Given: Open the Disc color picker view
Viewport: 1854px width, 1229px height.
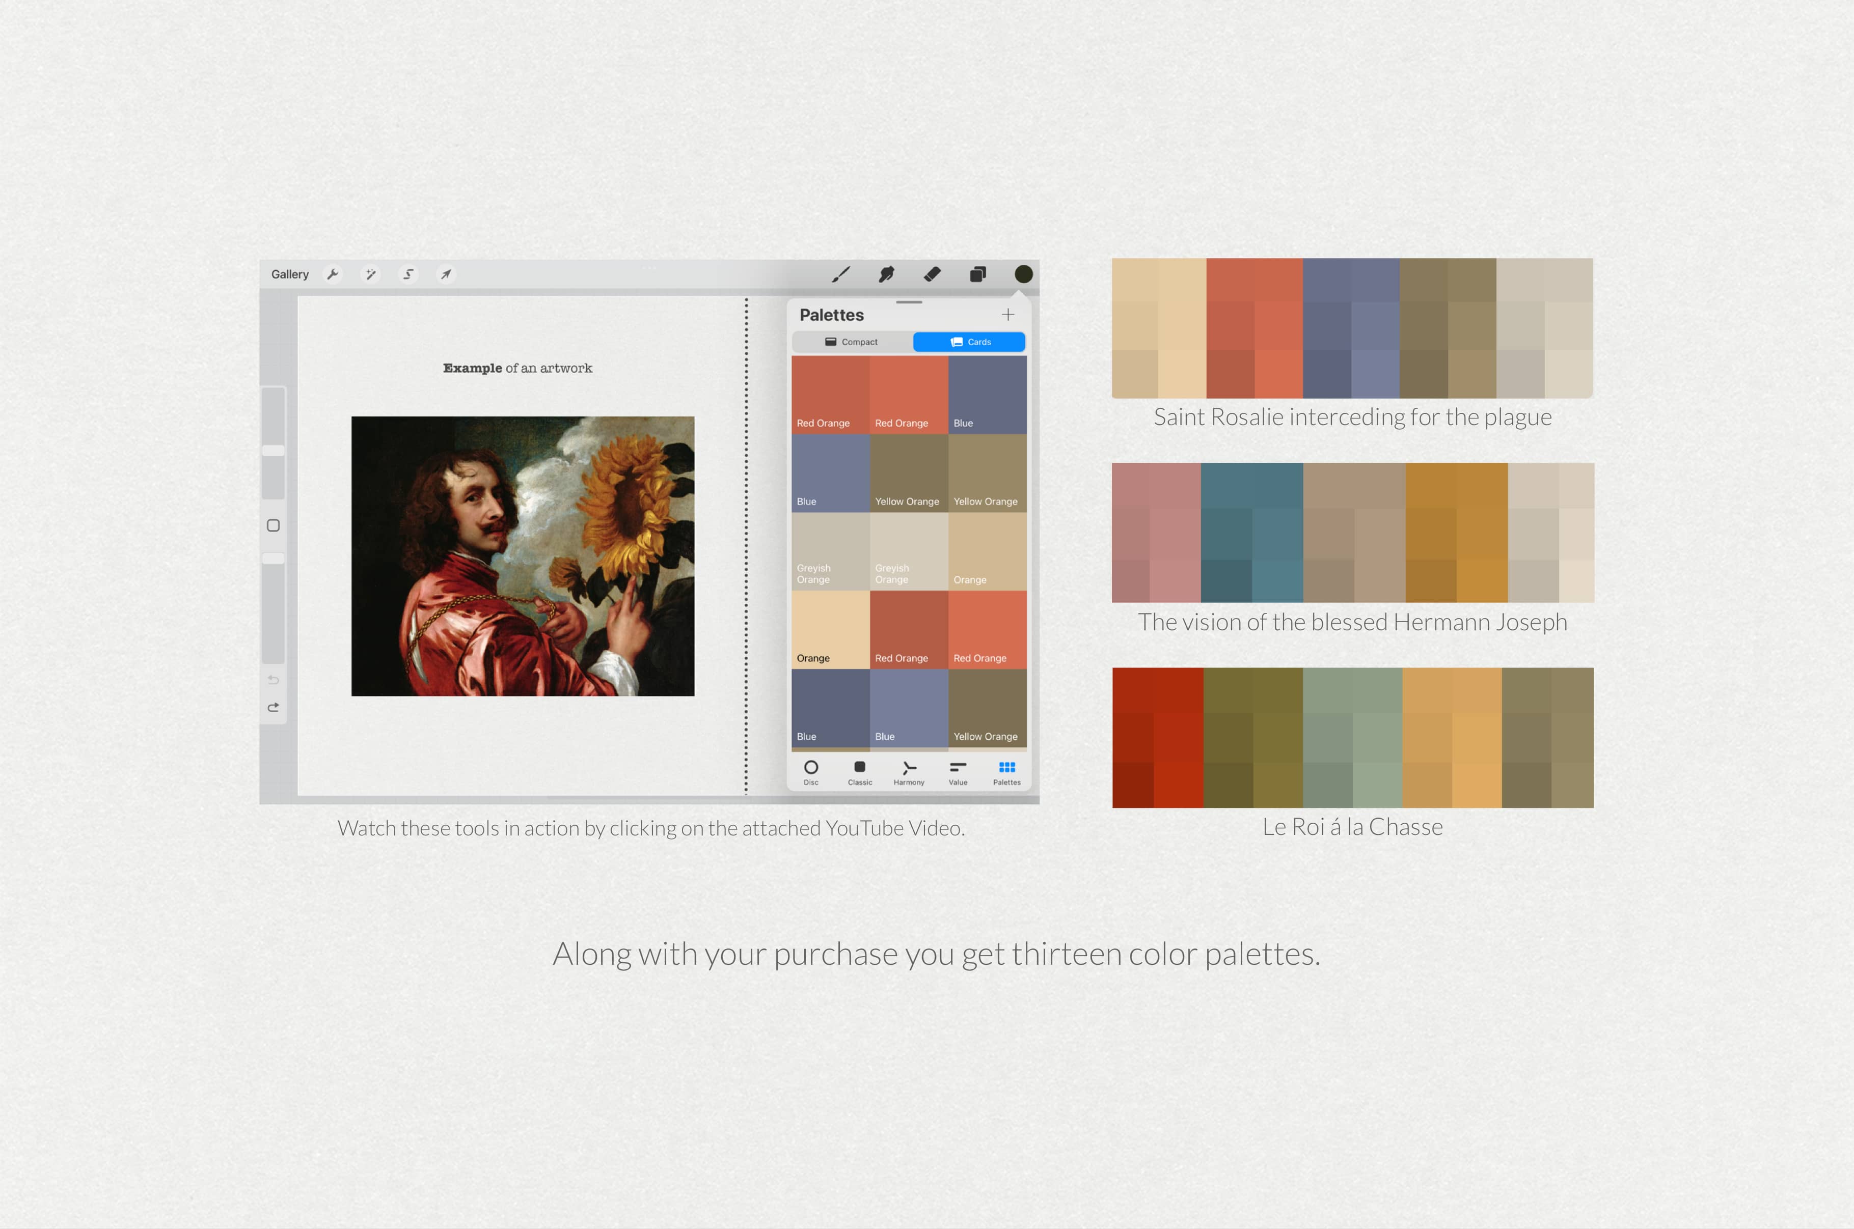Looking at the screenshot, I should point(811,772).
